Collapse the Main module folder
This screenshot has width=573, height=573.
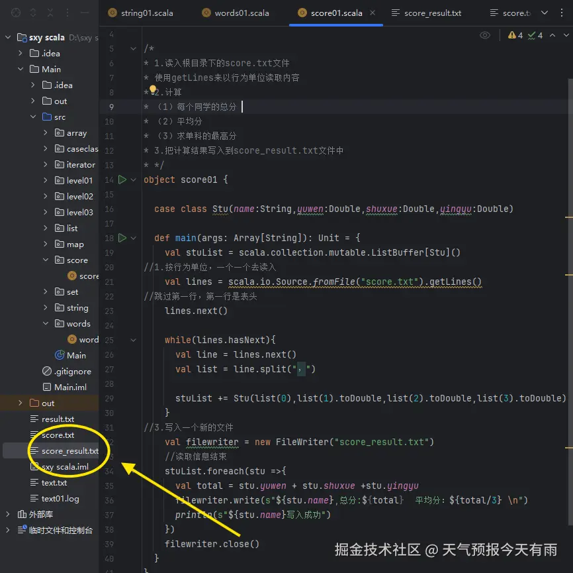click(21, 69)
